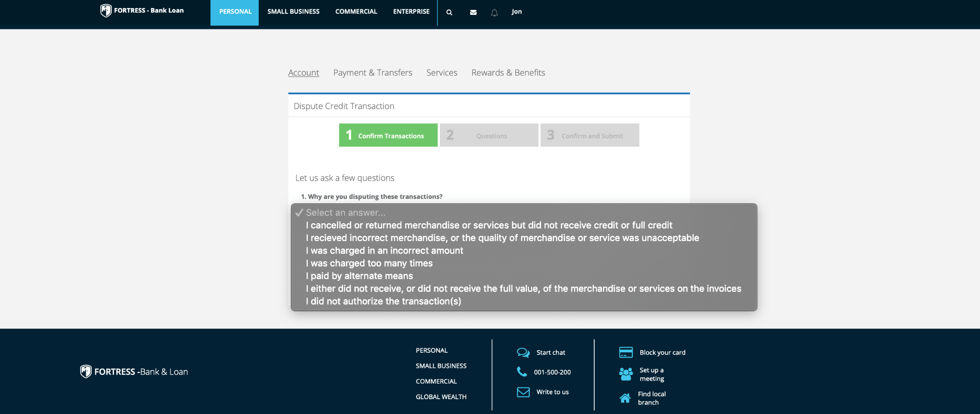Select the PERSONAL tab in top navigation
The image size is (980, 414).
click(x=235, y=13)
